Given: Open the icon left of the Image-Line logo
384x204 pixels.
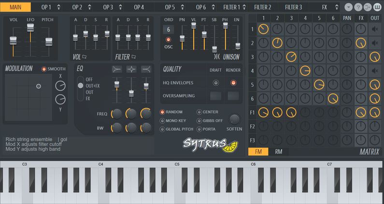Looking at the screenshot, I should pyautogui.click(x=368, y=7).
